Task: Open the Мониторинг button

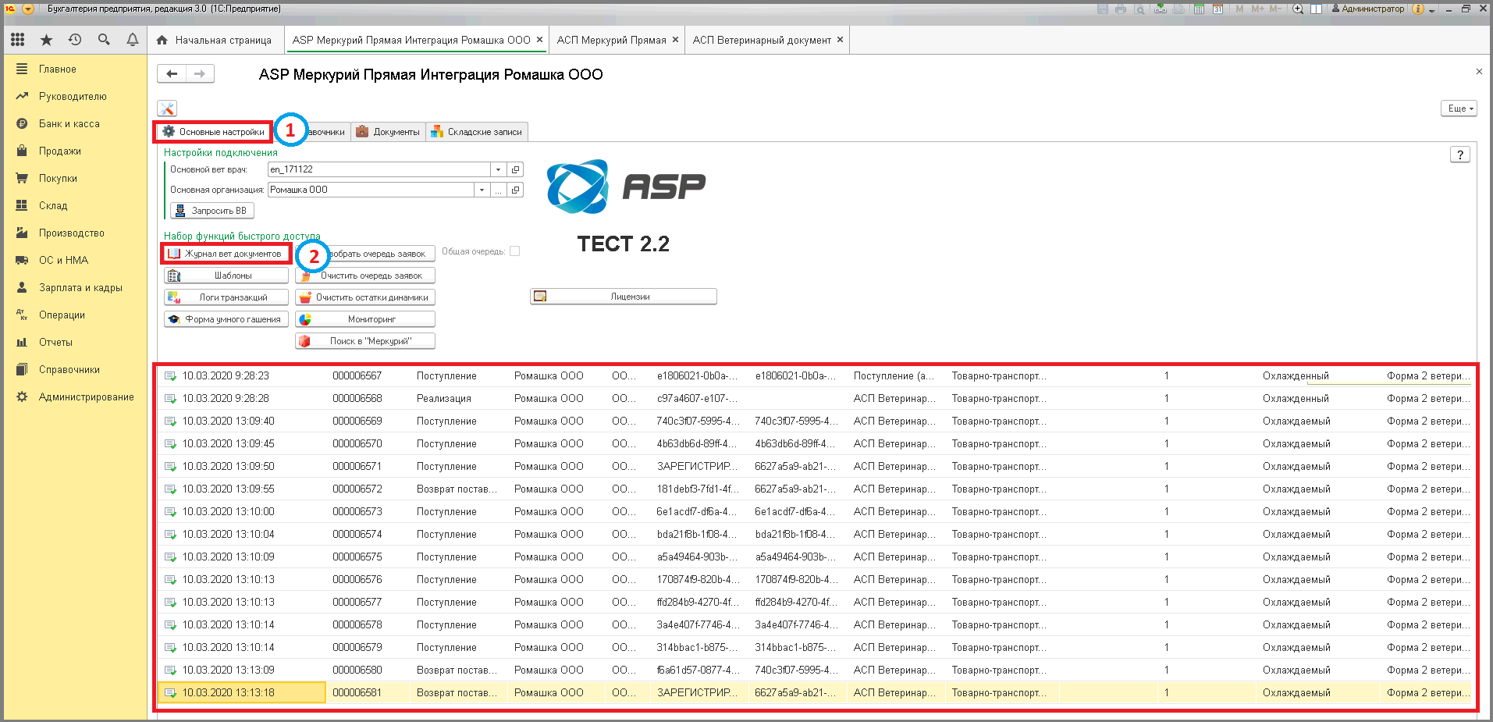Action: pyautogui.click(x=365, y=319)
